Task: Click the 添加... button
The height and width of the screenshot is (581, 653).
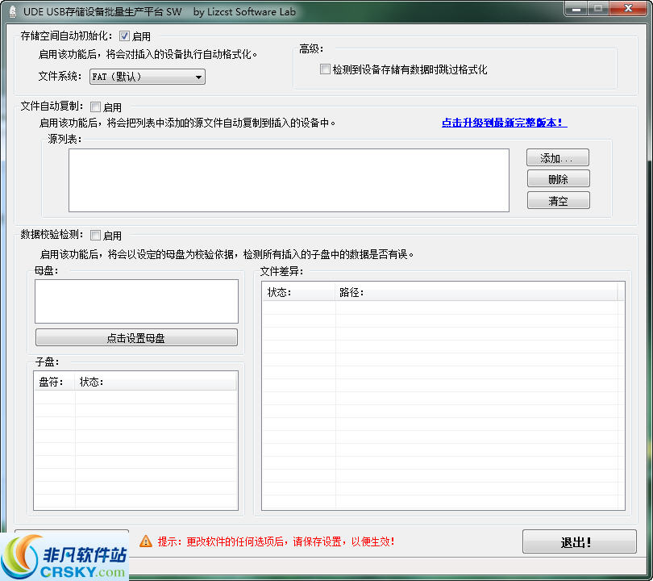Action: point(558,158)
